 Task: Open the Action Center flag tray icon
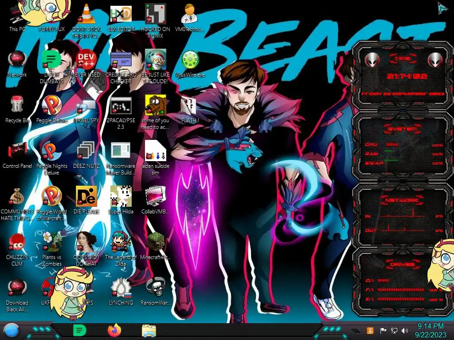coord(383,330)
